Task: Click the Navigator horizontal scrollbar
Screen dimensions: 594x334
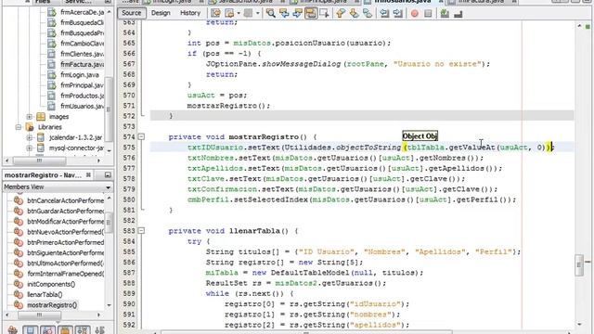Action: click(39, 315)
